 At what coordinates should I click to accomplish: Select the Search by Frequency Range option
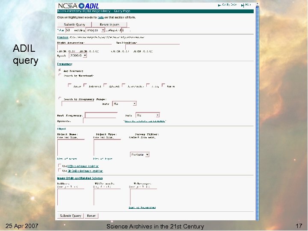click(60, 98)
